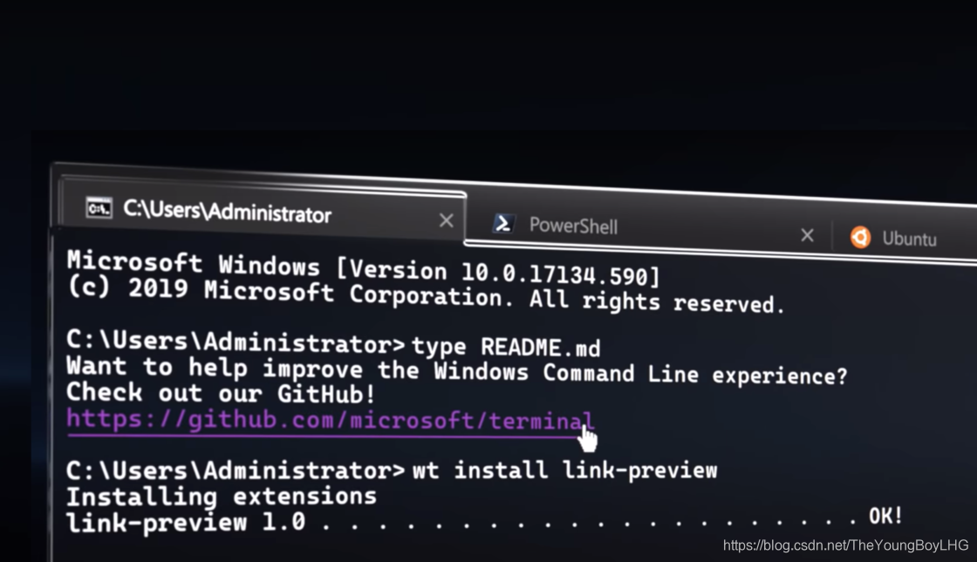
Task: Click the PowerShell icon on tab
Action: pyautogui.click(x=503, y=223)
